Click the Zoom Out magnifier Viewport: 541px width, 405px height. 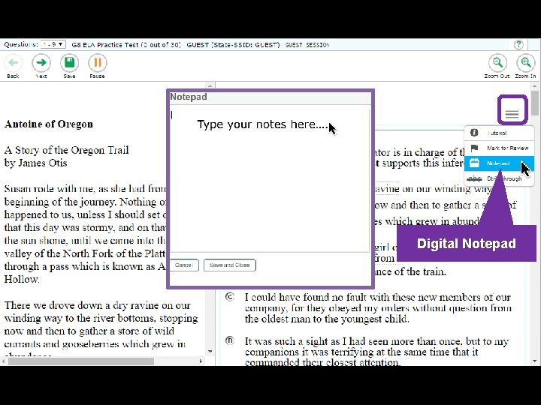pos(497,63)
